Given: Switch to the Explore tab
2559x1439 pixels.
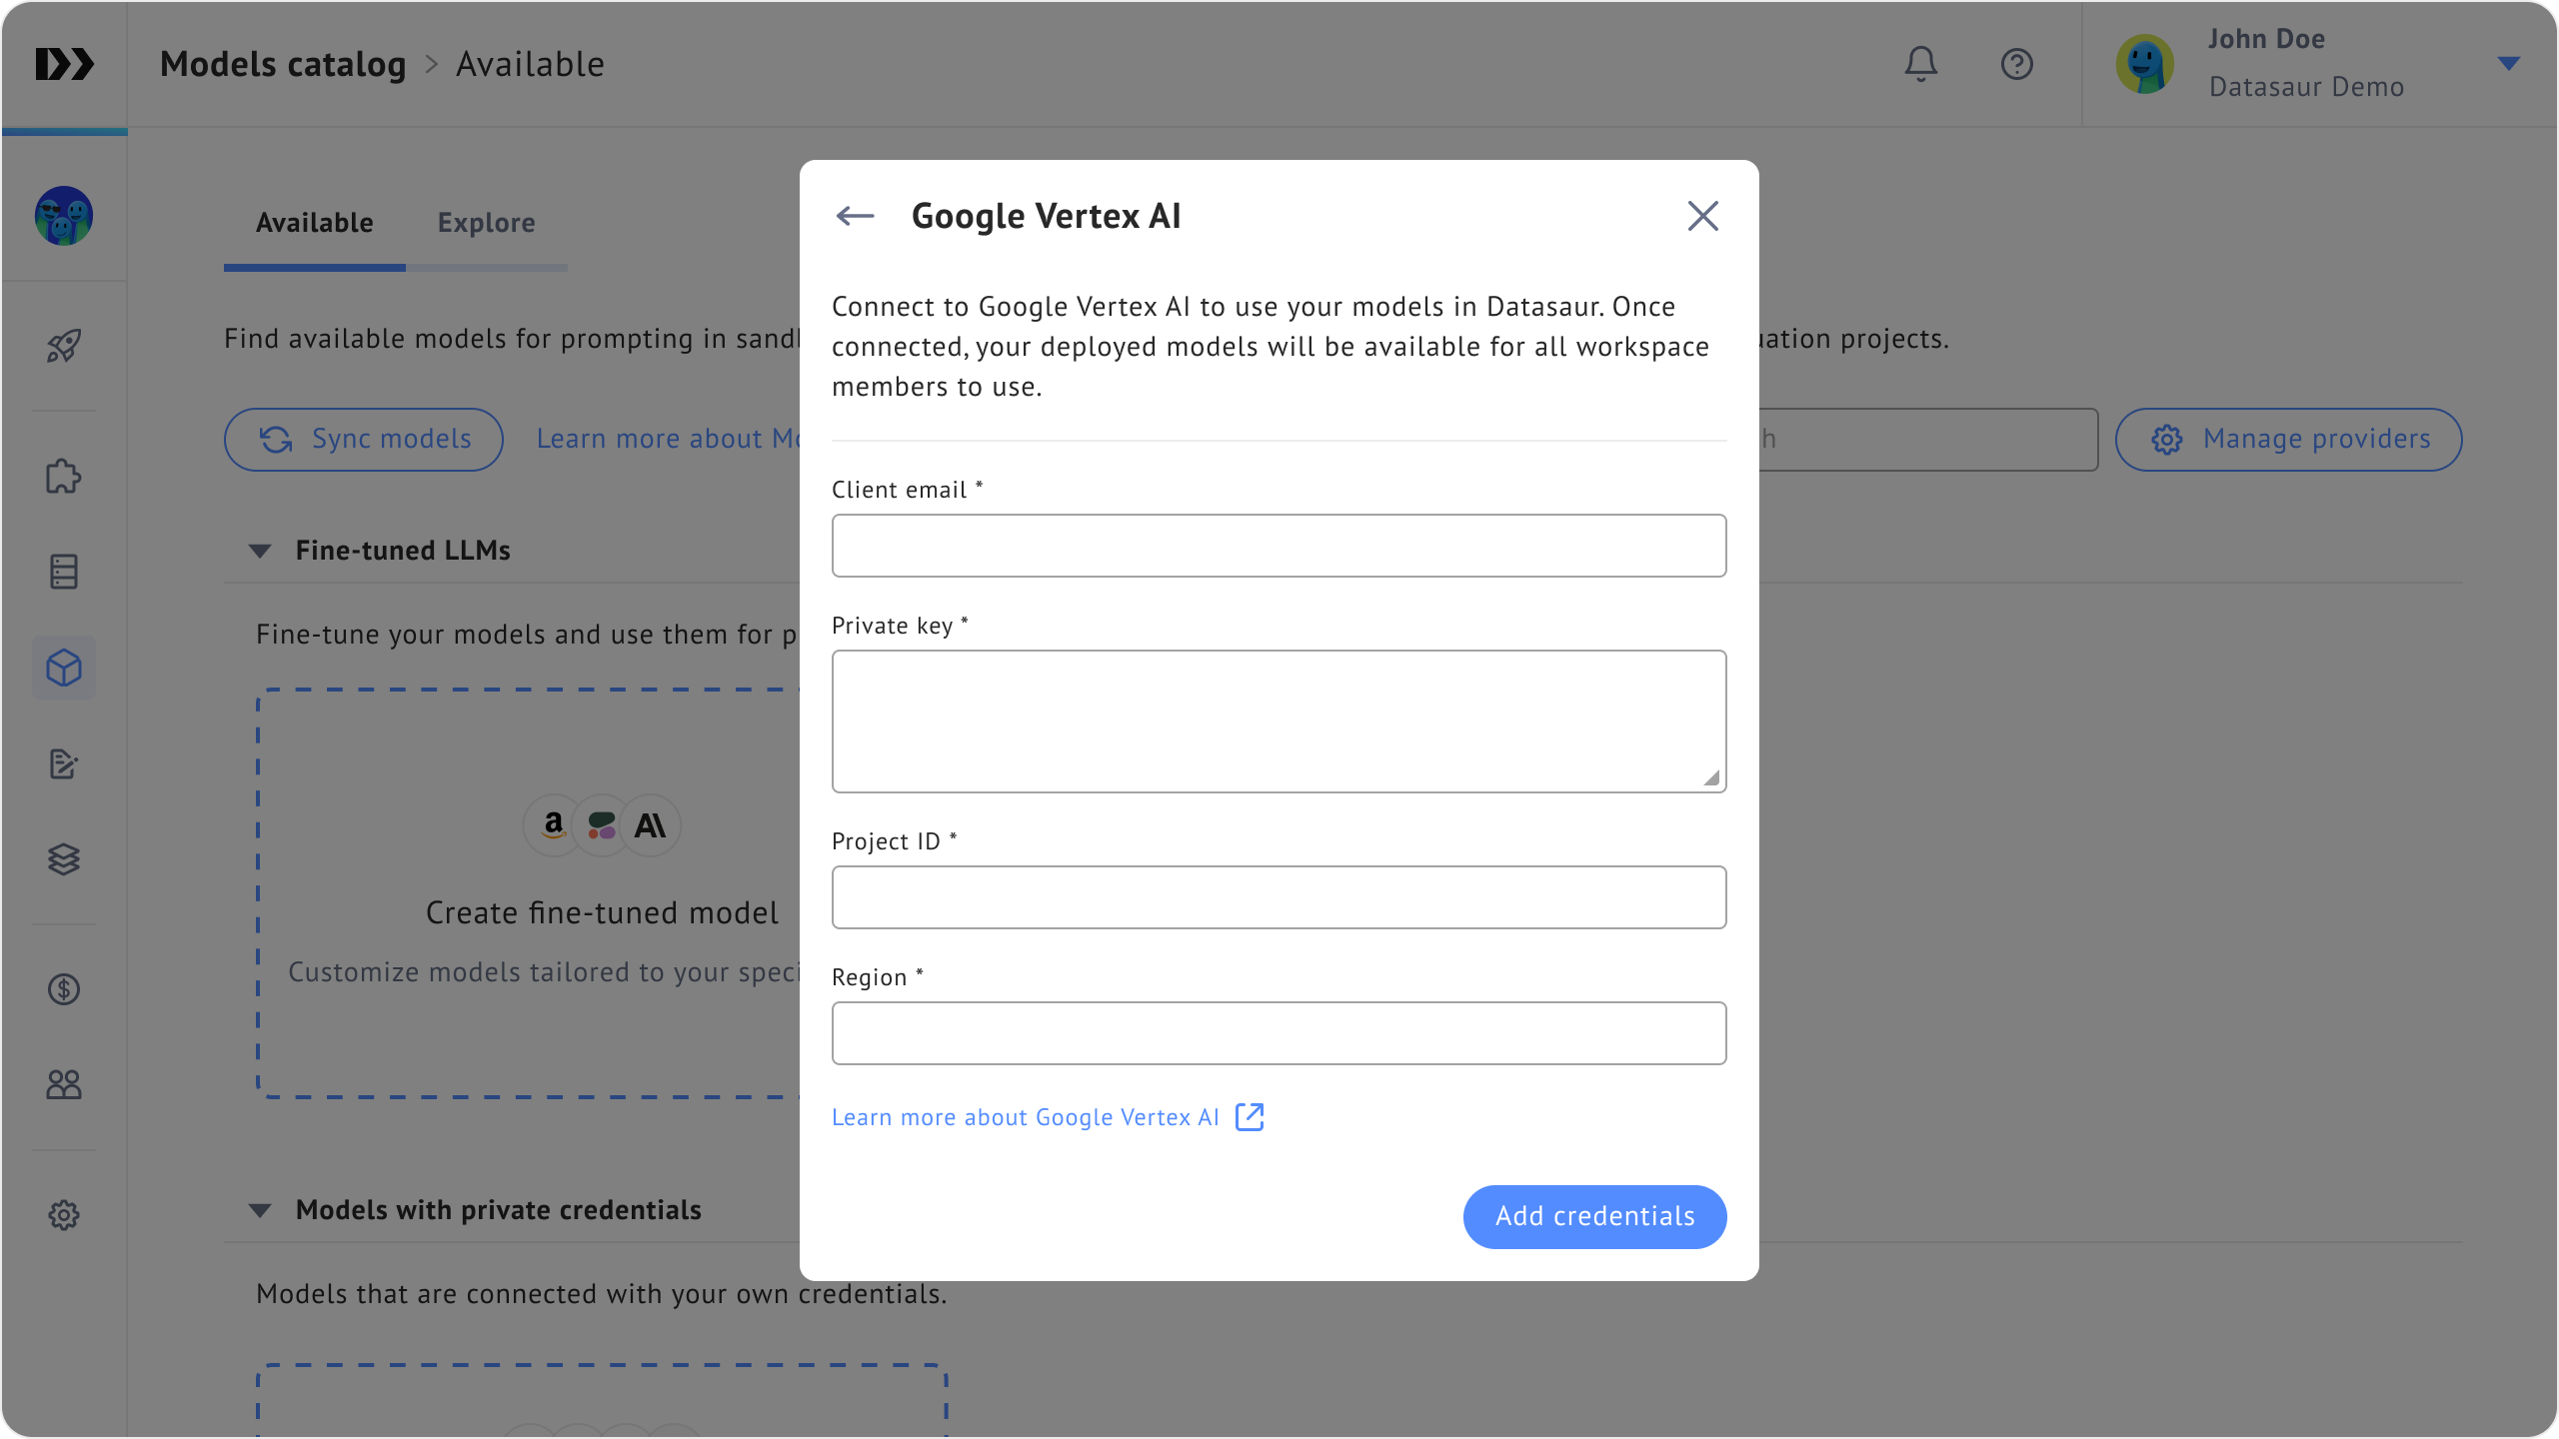Looking at the screenshot, I should click(486, 223).
